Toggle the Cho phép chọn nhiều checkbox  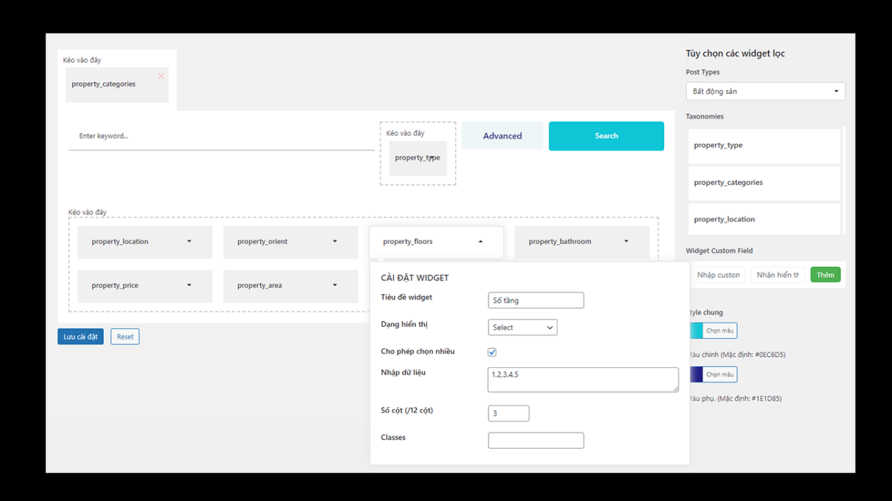pyautogui.click(x=492, y=352)
